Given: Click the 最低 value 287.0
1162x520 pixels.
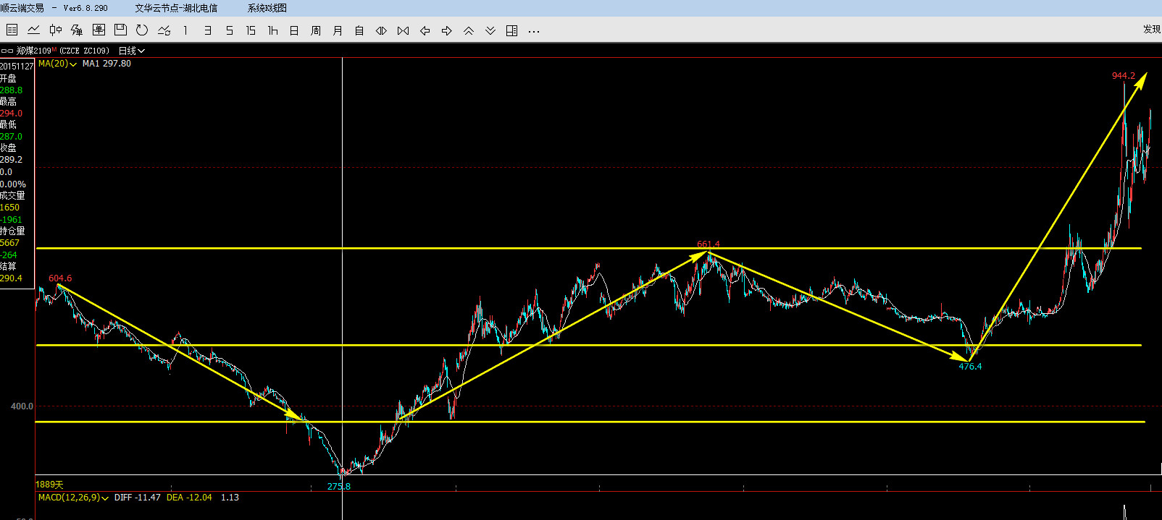Looking at the screenshot, I should coord(11,137).
